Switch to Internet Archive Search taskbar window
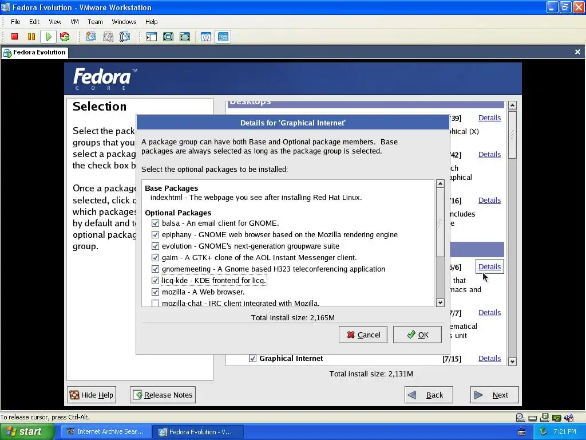 pos(105,432)
